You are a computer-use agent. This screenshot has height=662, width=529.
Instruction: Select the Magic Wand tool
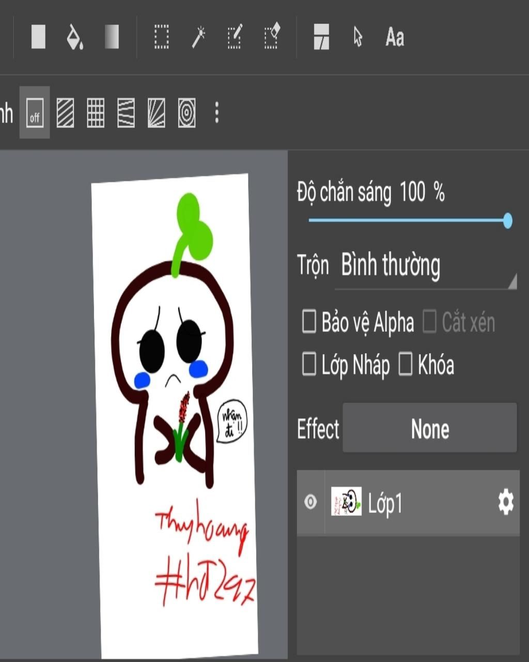tap(198, 37)
